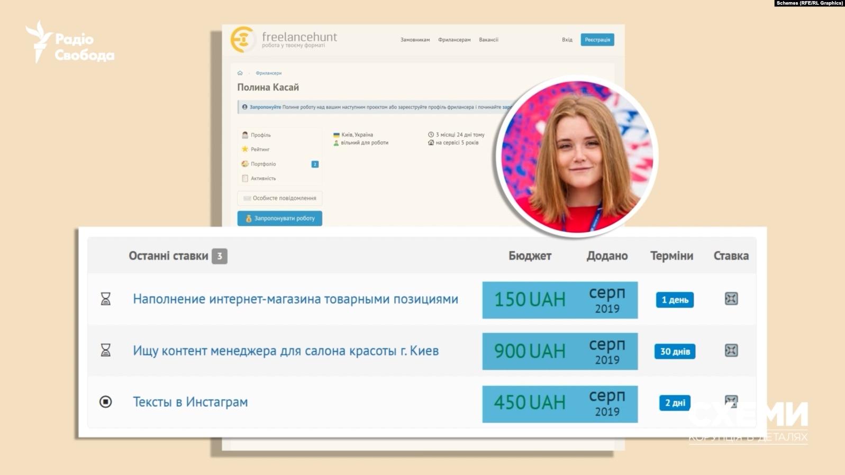Click the Радіо Свобода logo

(x=70, y=42)
